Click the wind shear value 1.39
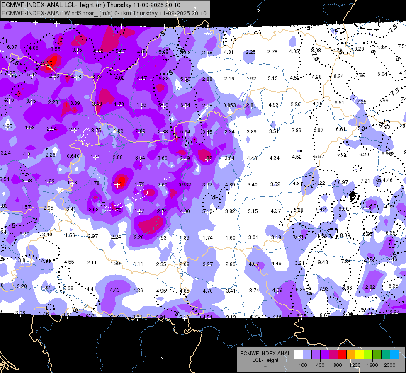406x373 pixels. 115,263
